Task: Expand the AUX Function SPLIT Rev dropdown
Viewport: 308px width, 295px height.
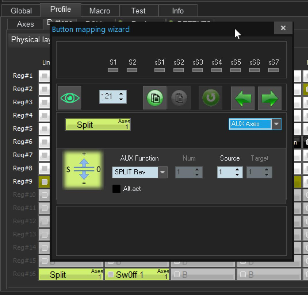Action: pyautogui.click(x=162, y=172)
